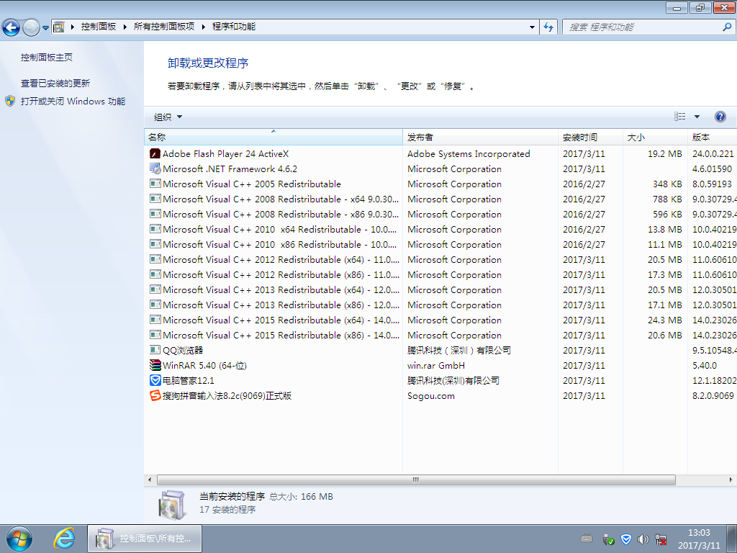Select 电脑管家12.1 program name
This screenshot has height=553, width=737.
(189, 380)
